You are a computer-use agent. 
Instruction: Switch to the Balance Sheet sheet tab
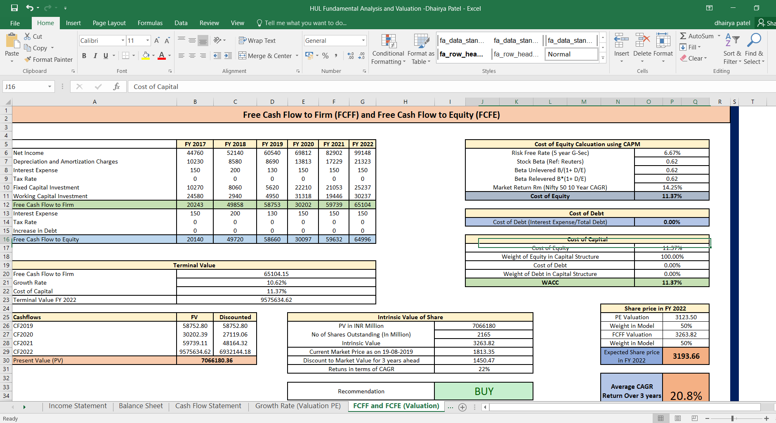(141, 406)
